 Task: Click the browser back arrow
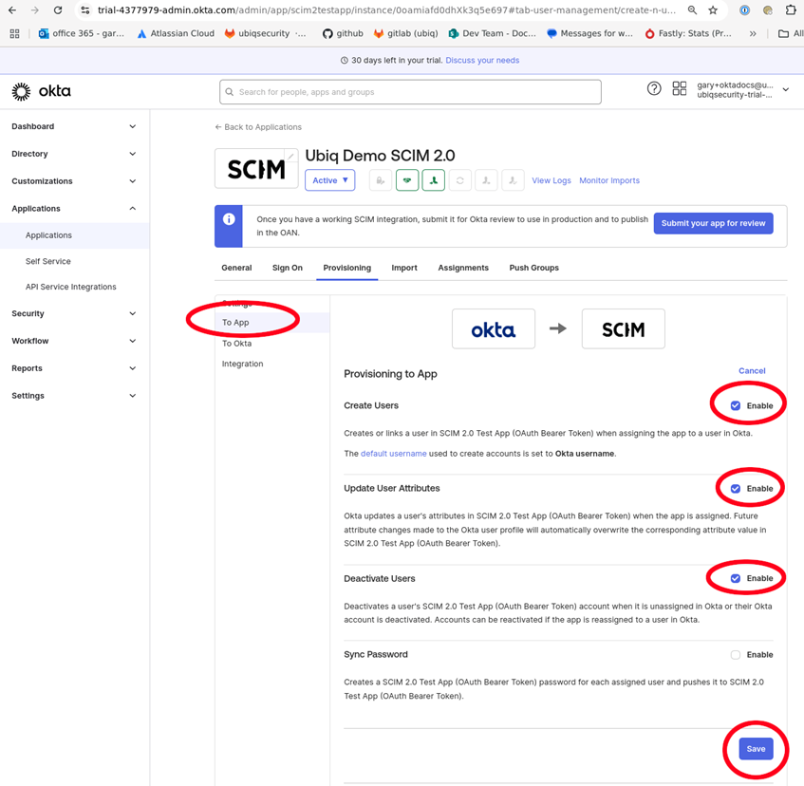point(12,10)
